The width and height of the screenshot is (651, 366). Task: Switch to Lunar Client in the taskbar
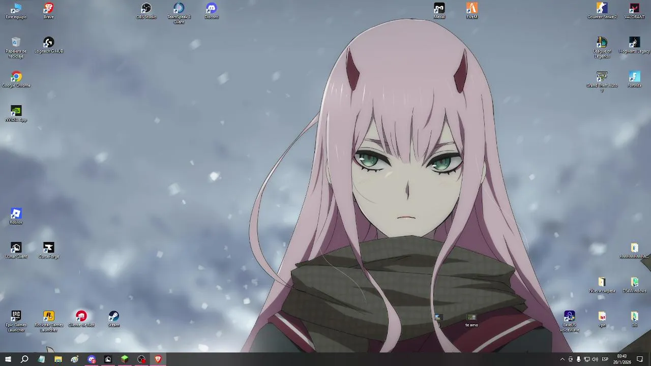click(x=108, y=359)
